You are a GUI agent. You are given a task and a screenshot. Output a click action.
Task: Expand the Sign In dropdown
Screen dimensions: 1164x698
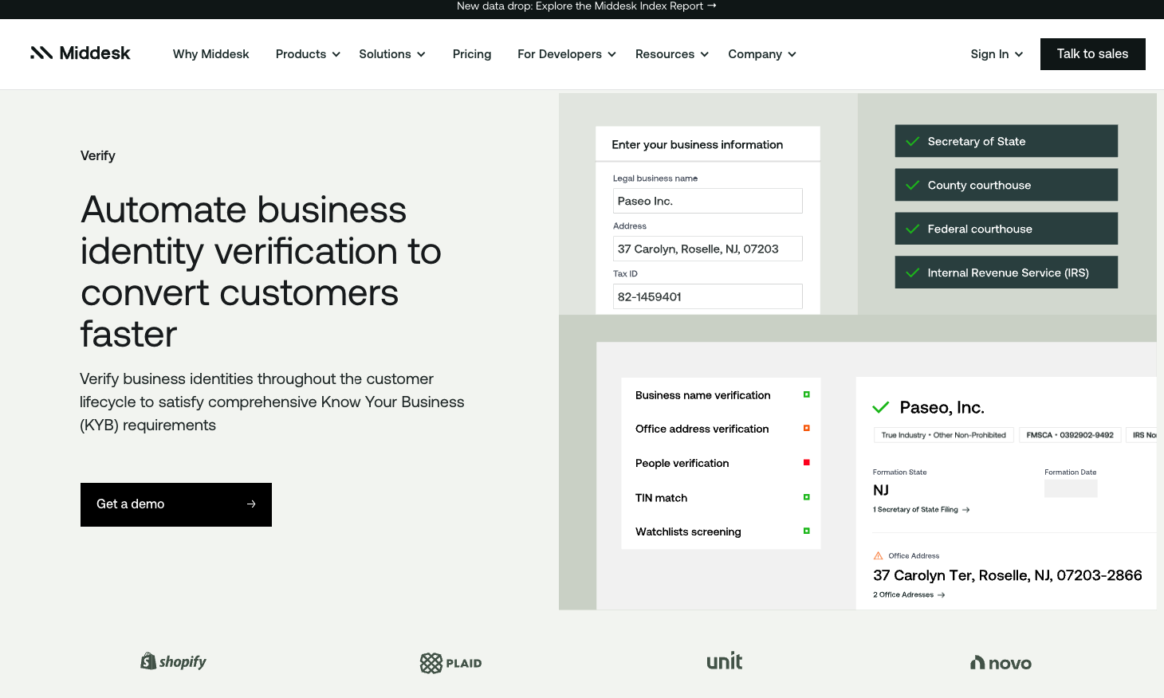pos(996,54)
